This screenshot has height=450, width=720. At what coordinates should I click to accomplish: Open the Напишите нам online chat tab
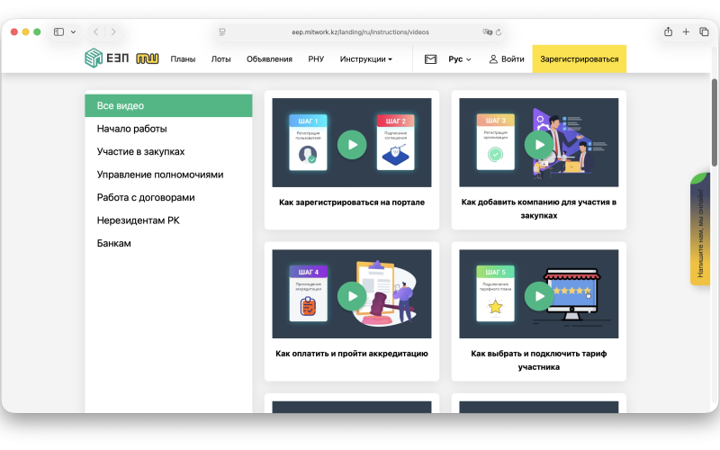[x=700, y=229]
